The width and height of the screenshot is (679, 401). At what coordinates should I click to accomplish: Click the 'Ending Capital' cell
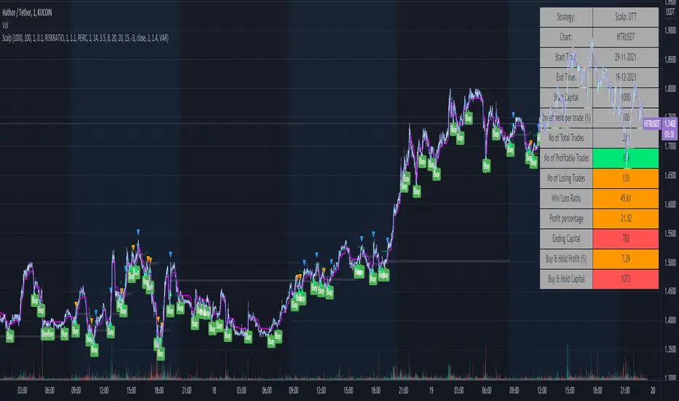click(x=566, y=238)
